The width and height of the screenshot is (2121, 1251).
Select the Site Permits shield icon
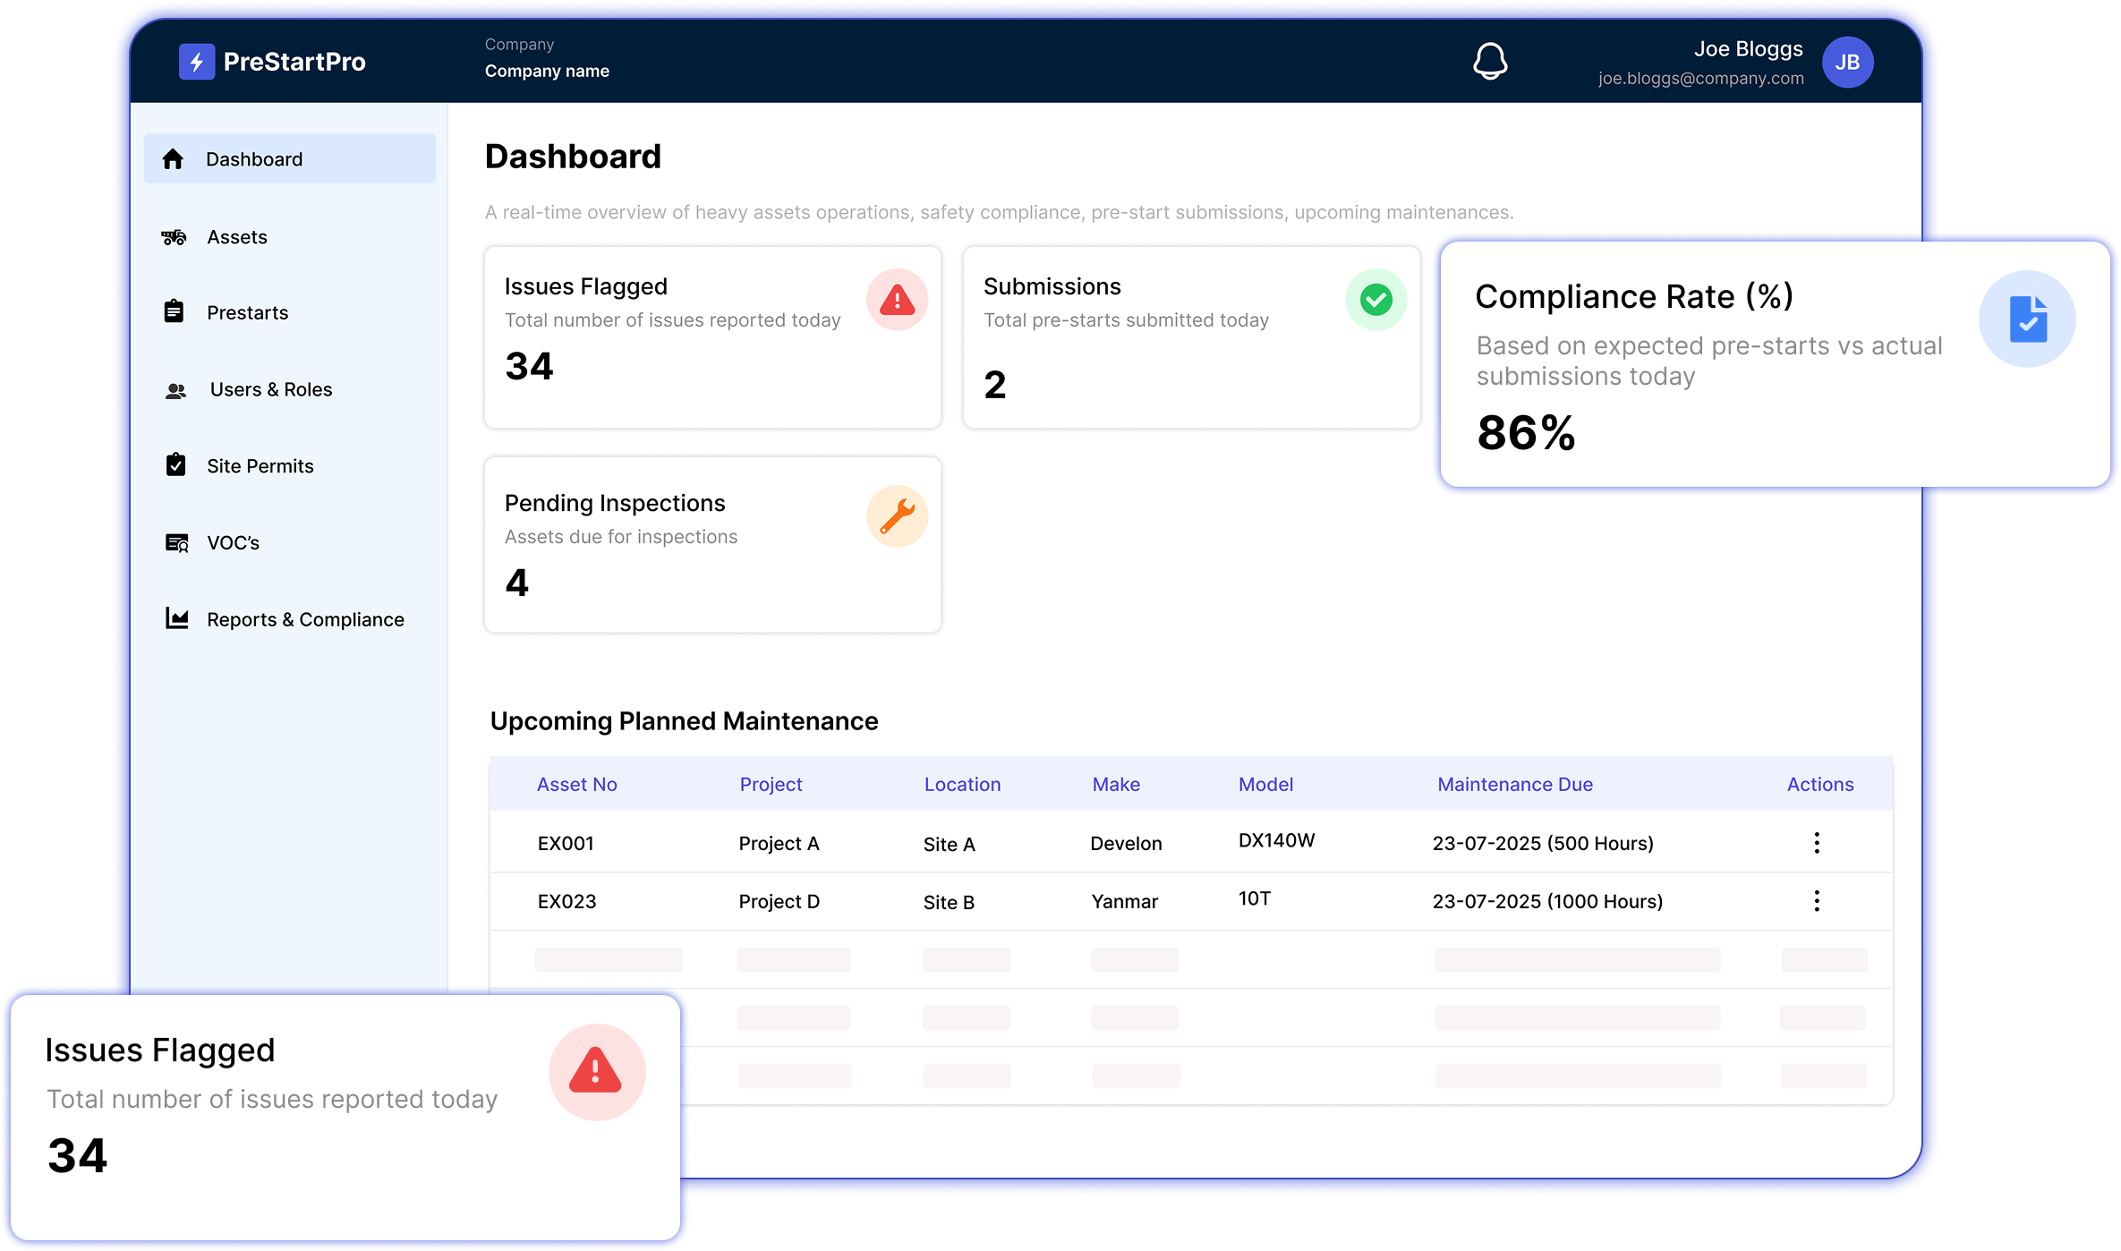[175, 465]
